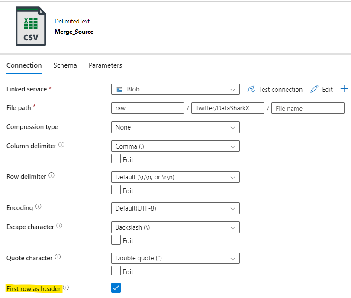Click the Merge_Source dataset name
351x298 pixels.
[74, 32]
